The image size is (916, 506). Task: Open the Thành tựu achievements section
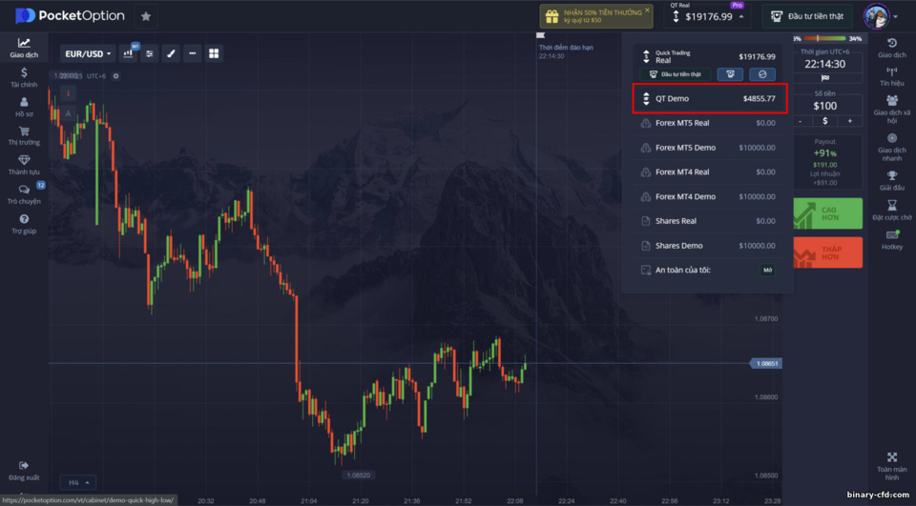click(x=23, y=165)
